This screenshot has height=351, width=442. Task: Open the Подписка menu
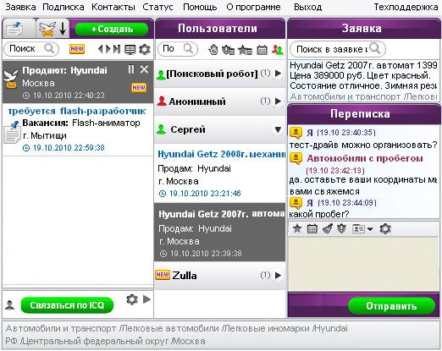tap(64, 7)
